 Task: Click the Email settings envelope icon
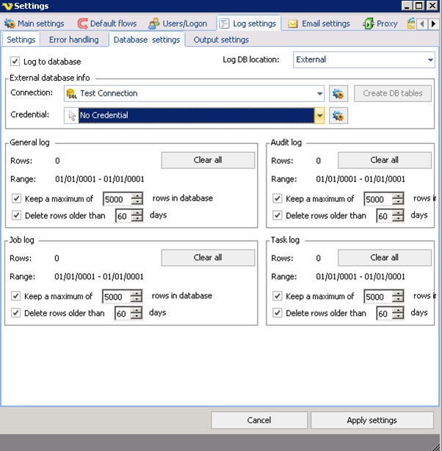pos(293,24)
